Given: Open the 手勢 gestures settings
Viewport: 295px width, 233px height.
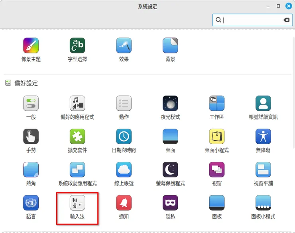Looking at the screenshot, I should click(x=31, y=141).
